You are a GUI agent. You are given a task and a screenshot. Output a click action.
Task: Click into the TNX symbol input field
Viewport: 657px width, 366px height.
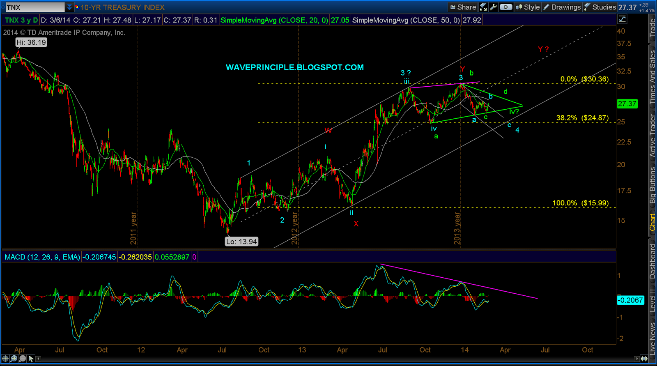point(34,7)
